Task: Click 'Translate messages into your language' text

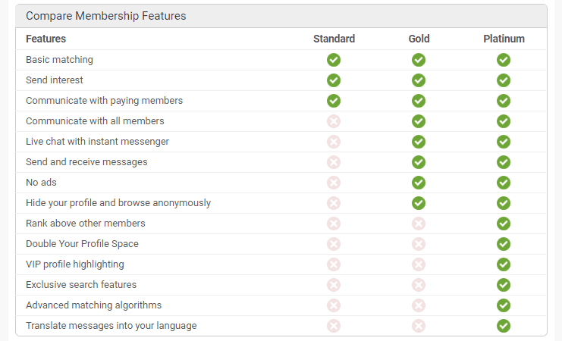Action: (x=111, y=326)
